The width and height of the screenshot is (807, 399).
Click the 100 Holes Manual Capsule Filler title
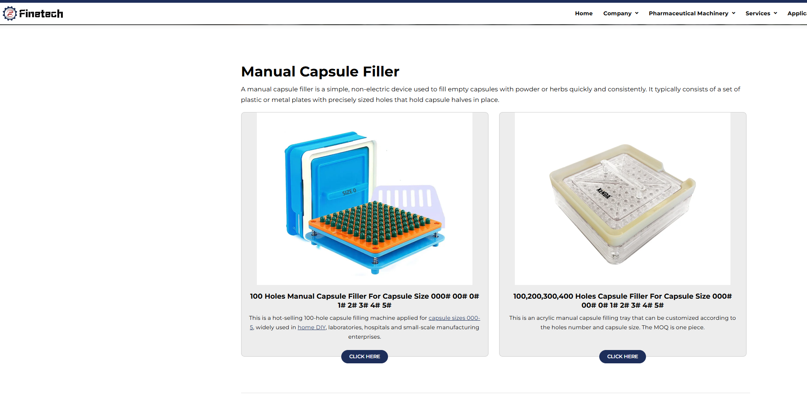click(x=364, y=301)
